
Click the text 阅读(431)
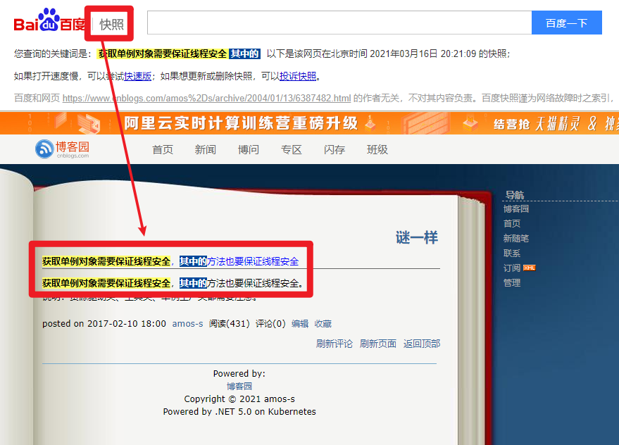point(230,324)
